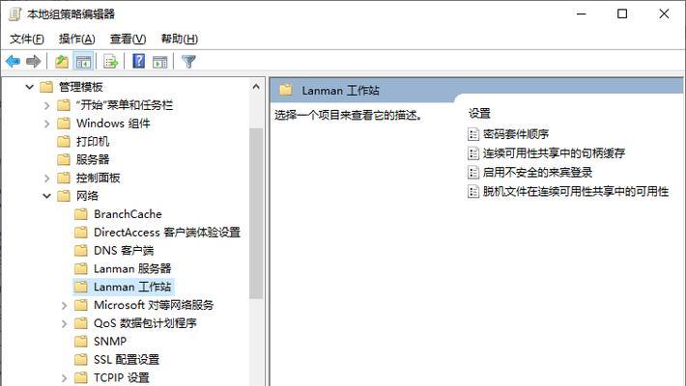Click the Back arrow toolbar icon
The width and height of the screenshot is (686, 386).
point(14,62)
